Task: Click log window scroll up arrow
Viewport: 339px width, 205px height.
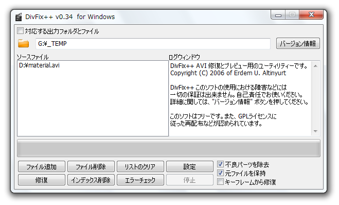Action: point(315,66)
